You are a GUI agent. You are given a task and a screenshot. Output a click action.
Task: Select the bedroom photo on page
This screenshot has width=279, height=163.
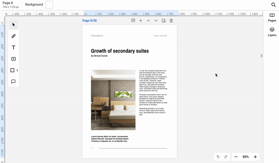113,100
